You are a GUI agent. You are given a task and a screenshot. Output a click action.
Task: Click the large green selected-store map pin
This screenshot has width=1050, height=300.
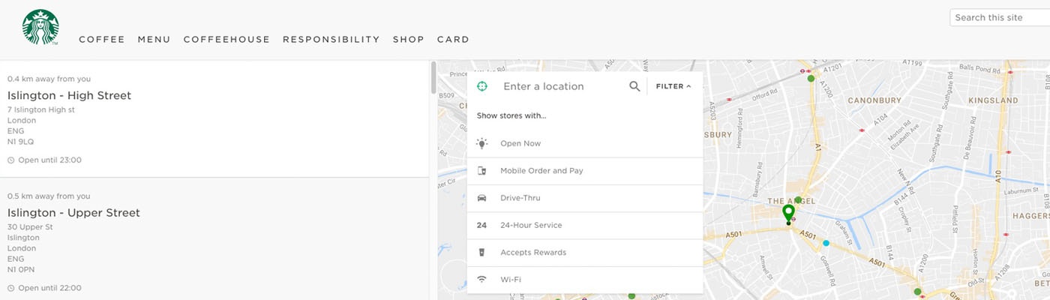pos(788,214)
